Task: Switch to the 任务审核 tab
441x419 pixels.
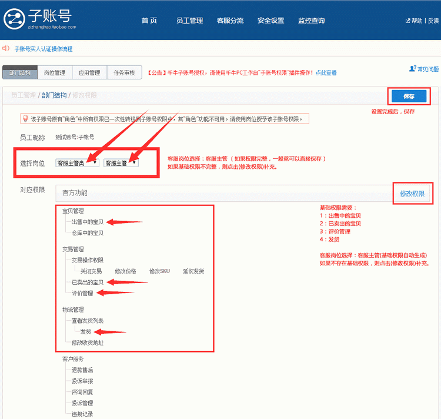Action: [124, 72]
